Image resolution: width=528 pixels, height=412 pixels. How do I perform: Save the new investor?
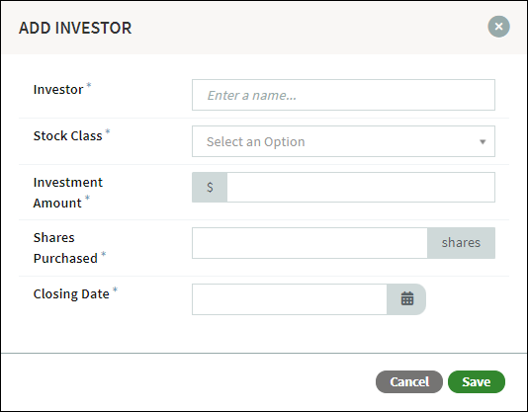477,381
